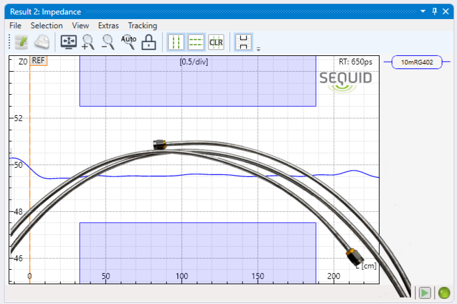
Task: Toggle horizontal cursor lines button
Action: 196,42
